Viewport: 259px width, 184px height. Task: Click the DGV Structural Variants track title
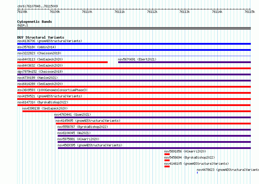tap(41, 37)
